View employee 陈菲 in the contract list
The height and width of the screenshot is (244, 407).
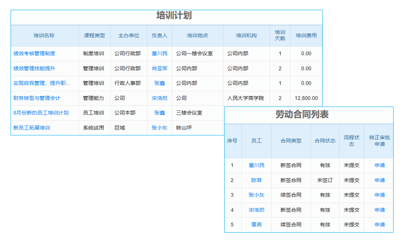256,180
